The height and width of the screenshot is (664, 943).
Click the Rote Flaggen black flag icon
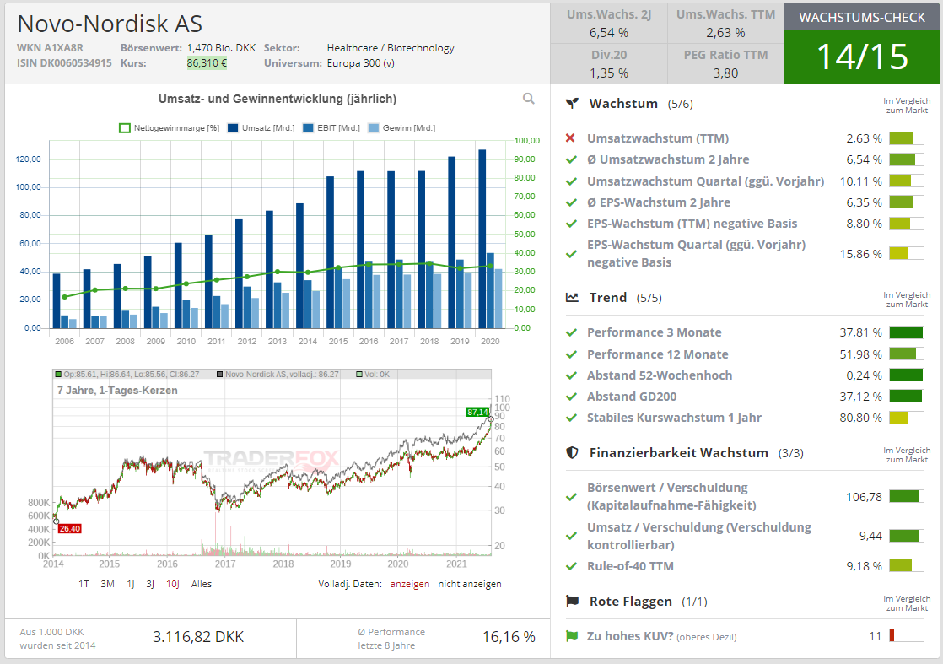tap(572, 602)
